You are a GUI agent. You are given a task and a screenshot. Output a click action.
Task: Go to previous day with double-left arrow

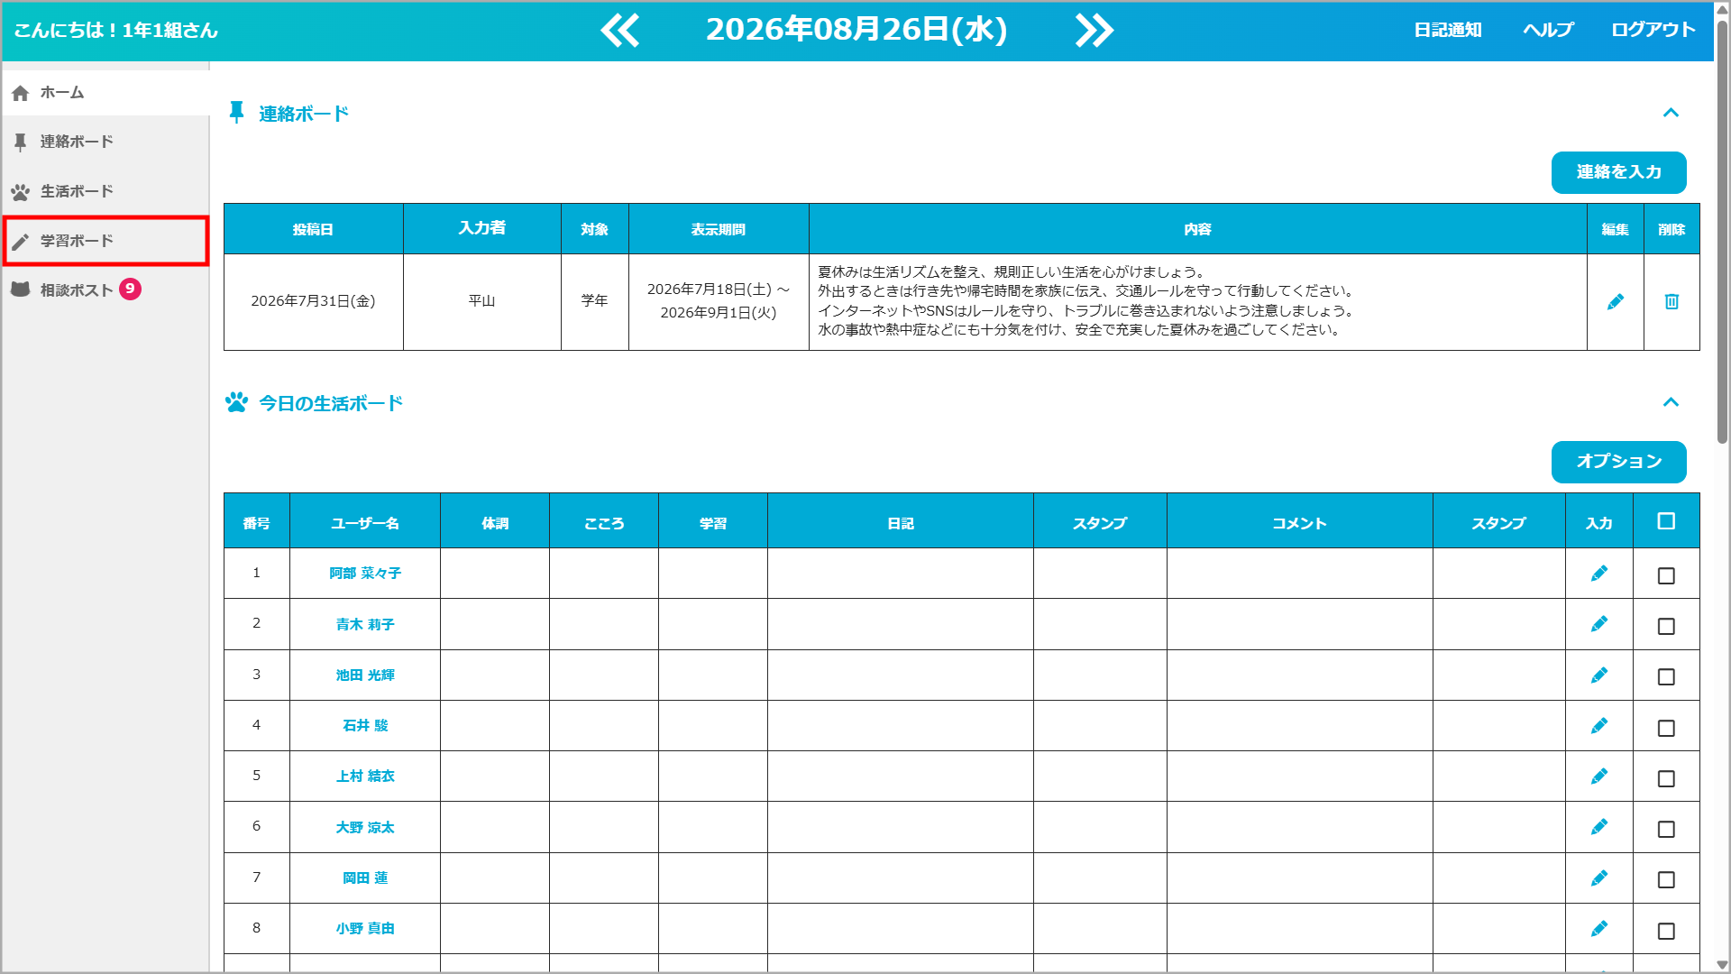pos(620,31)
